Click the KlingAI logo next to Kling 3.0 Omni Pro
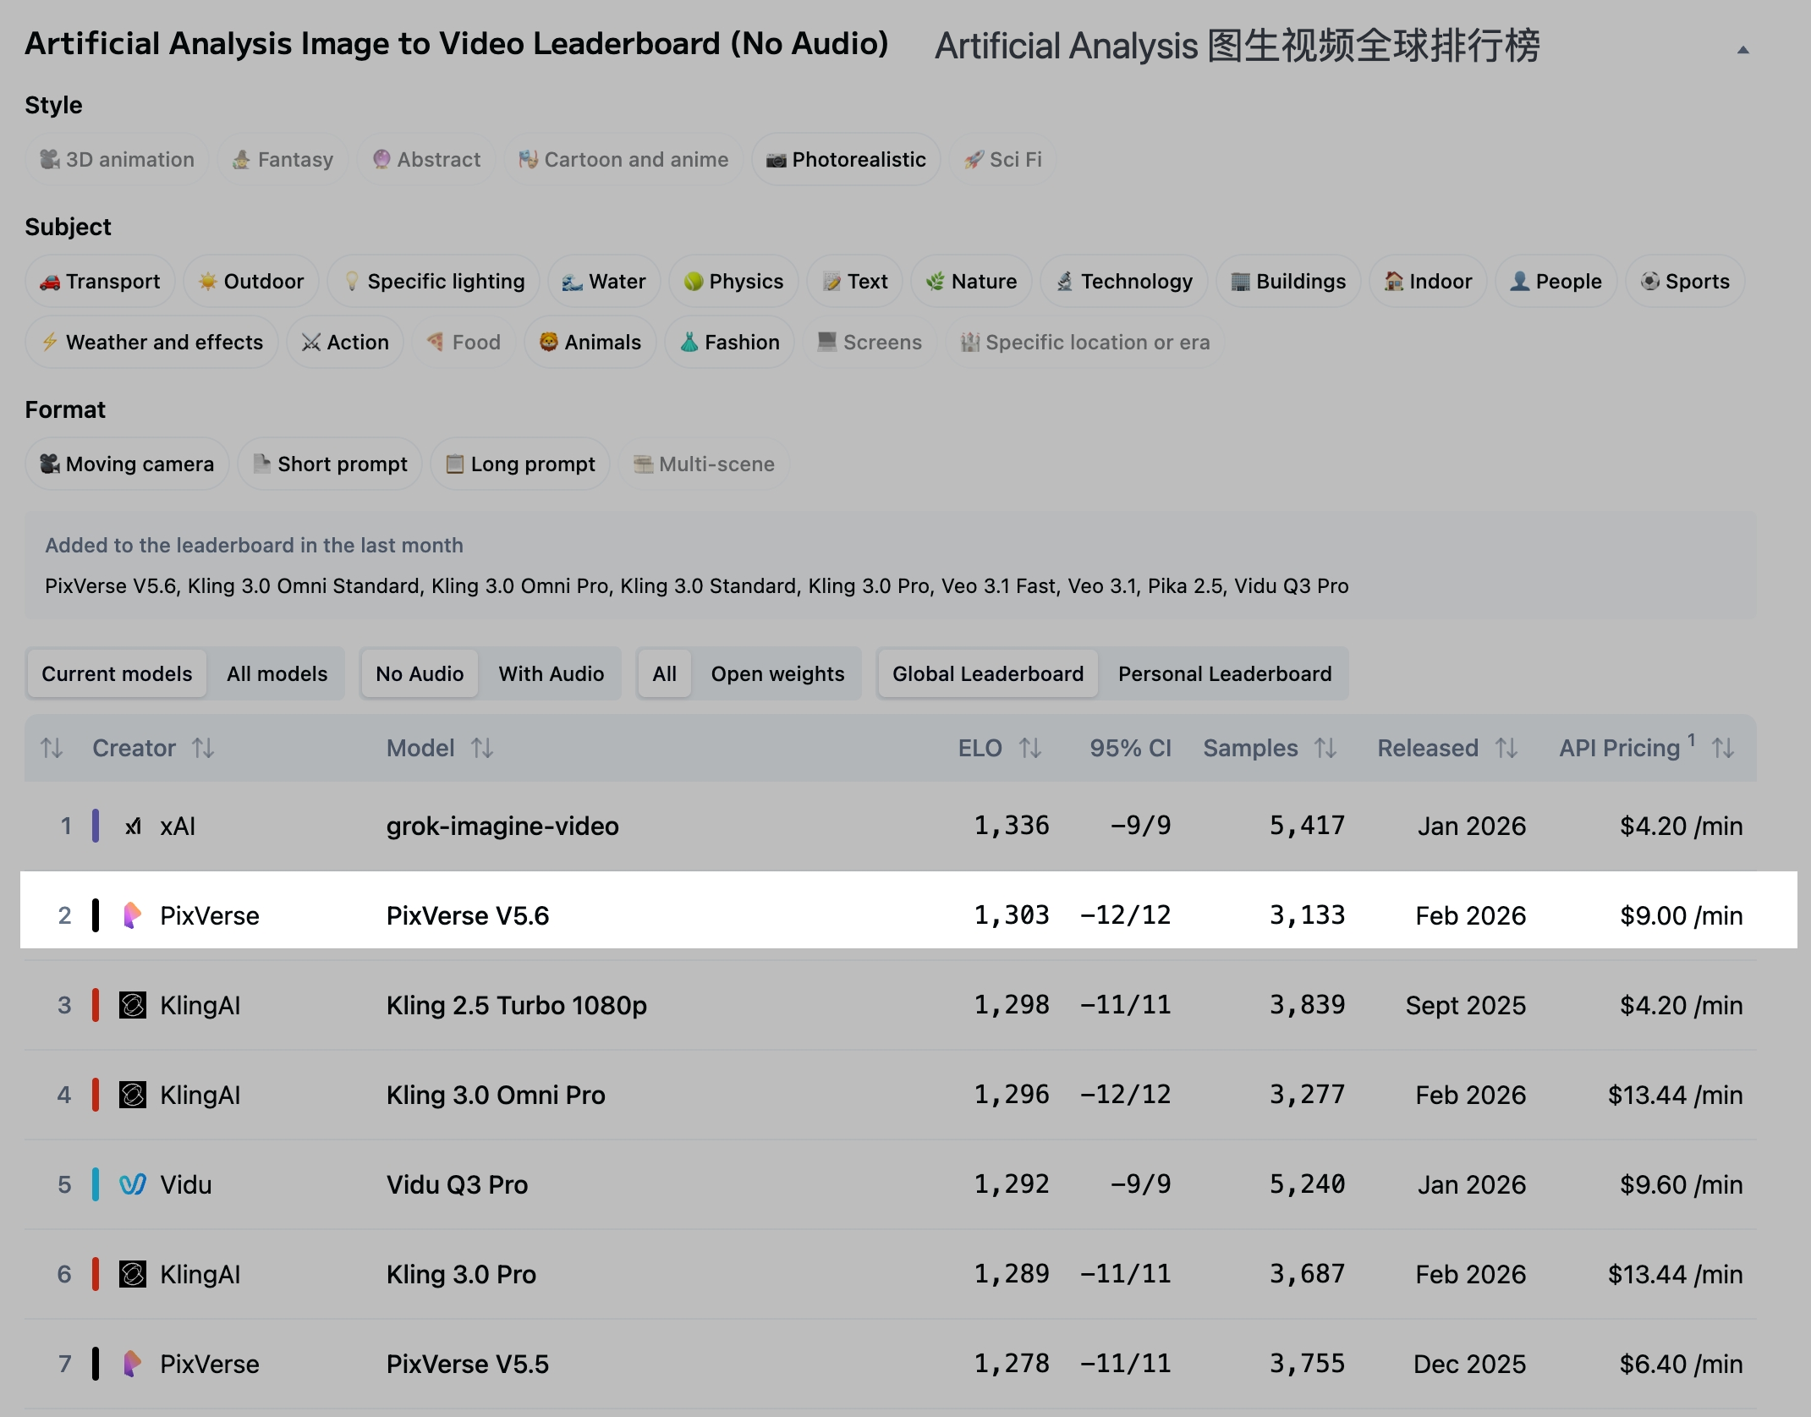Screen dimensions: 1811x1417 tap(131, 1095)
